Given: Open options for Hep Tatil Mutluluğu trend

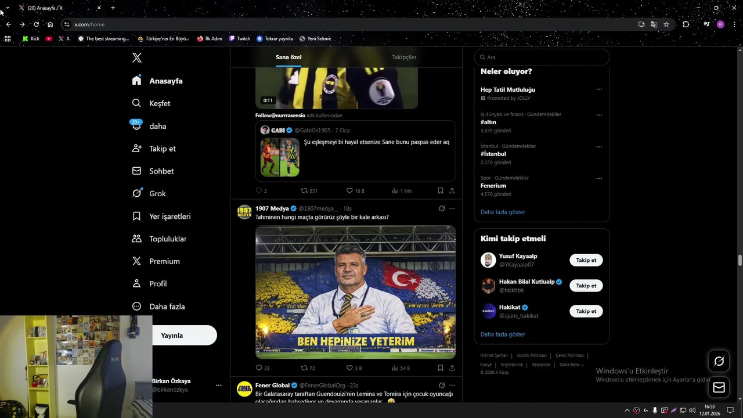Looking at the screenshot, I should click(x=599, y=89).
